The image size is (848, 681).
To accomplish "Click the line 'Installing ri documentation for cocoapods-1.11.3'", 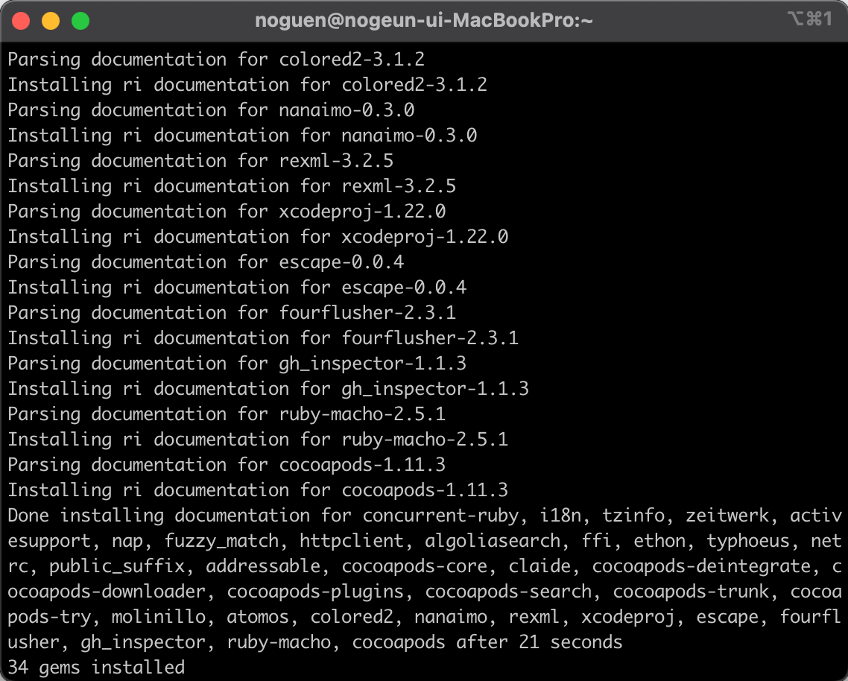I will pyautogui.click(x=258, y=490).
